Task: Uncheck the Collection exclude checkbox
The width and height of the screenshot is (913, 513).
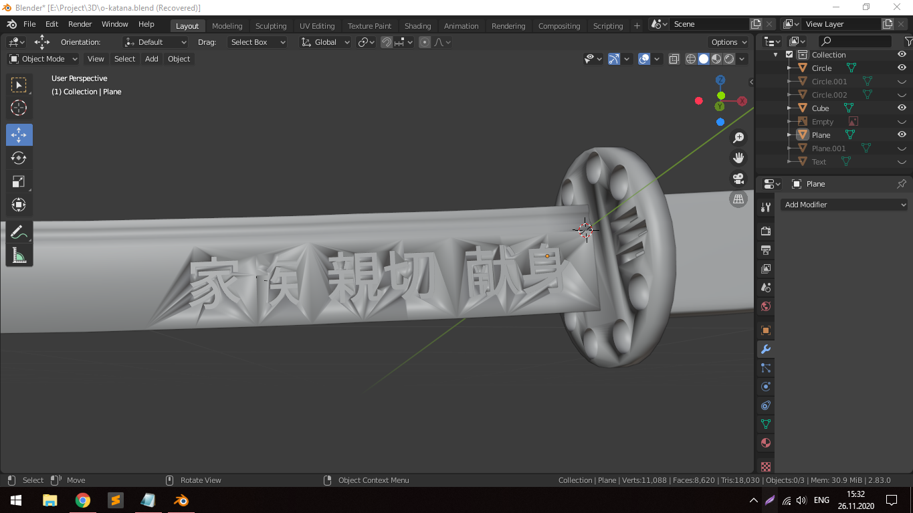Action: pos(789,55)
